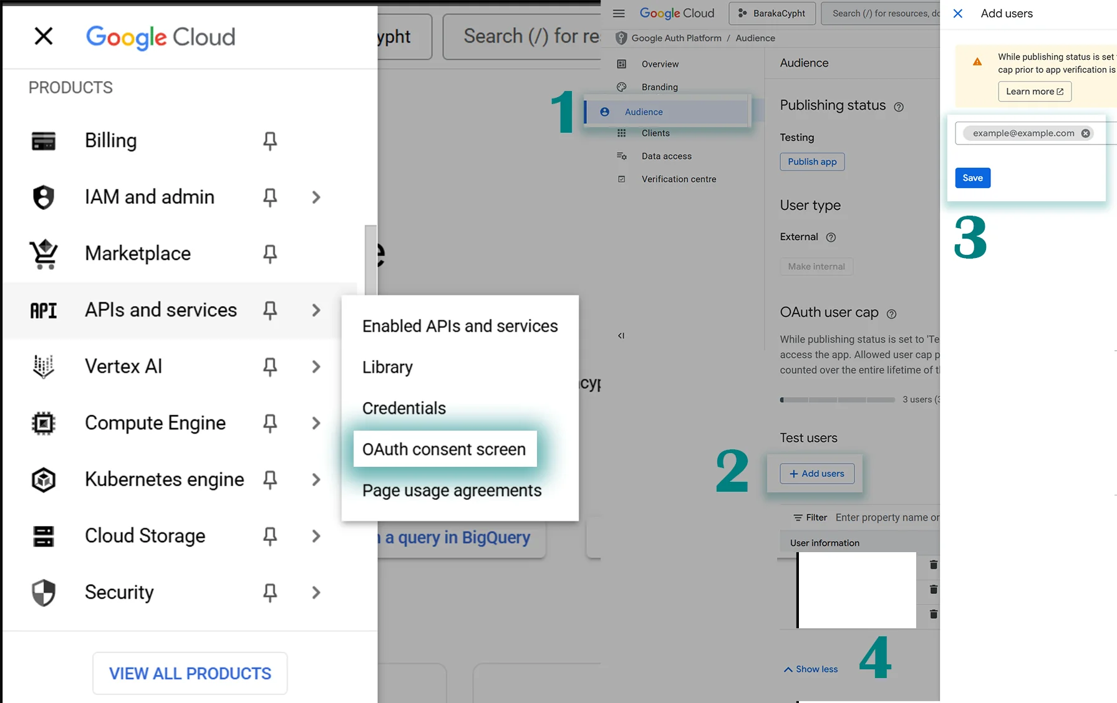
Task: Select the Audience sidebar item
Action: (x=666, y=112)
